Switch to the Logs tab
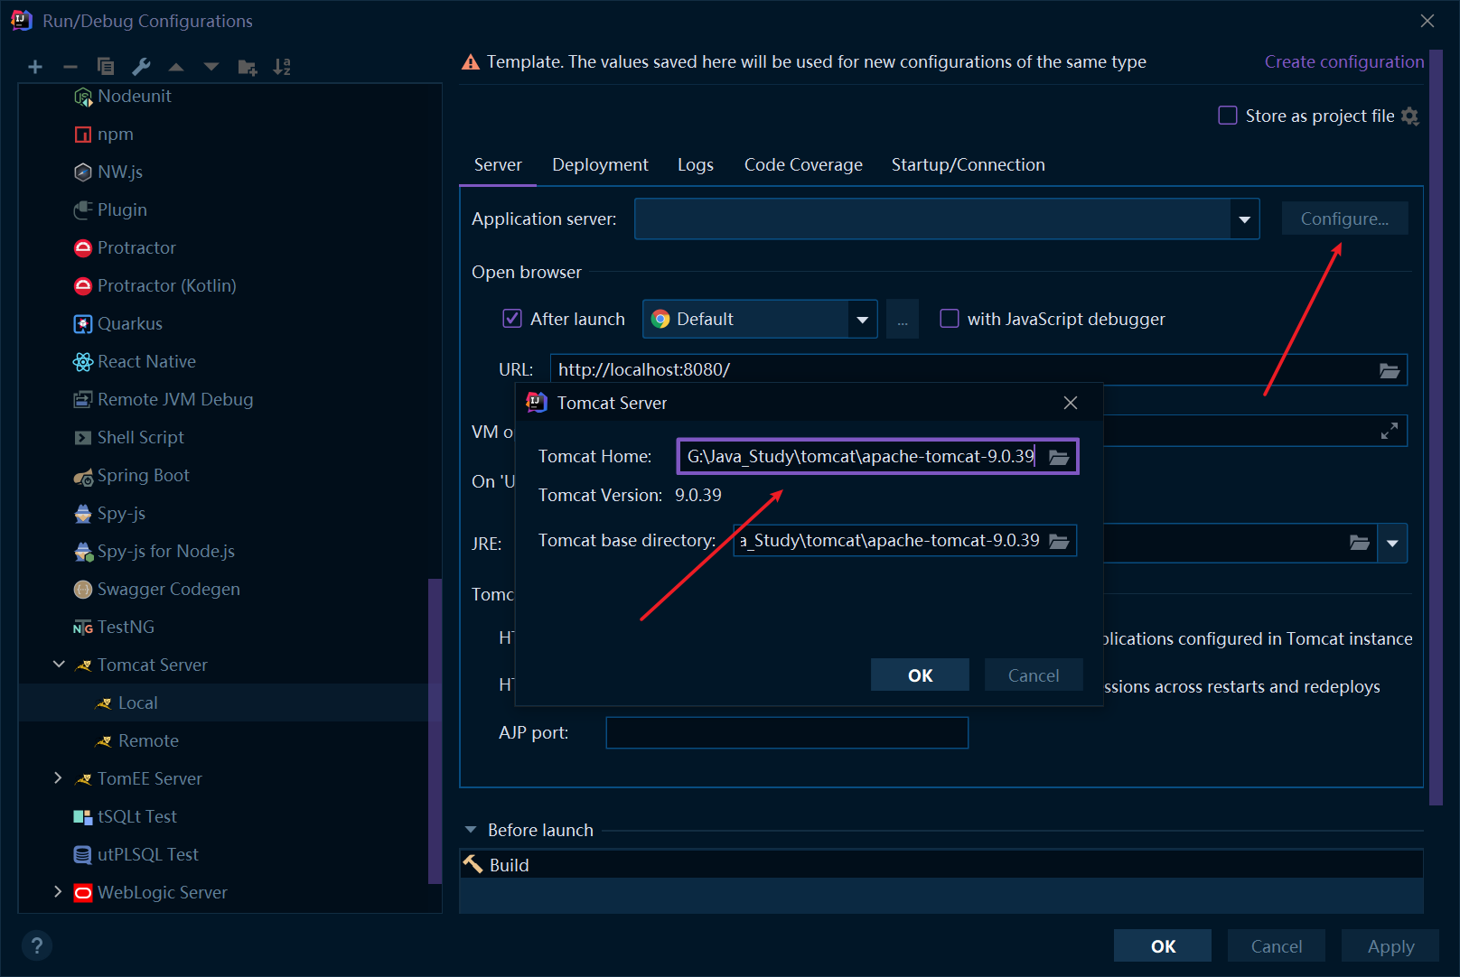 pyautogui.click(x=696, y=165)
